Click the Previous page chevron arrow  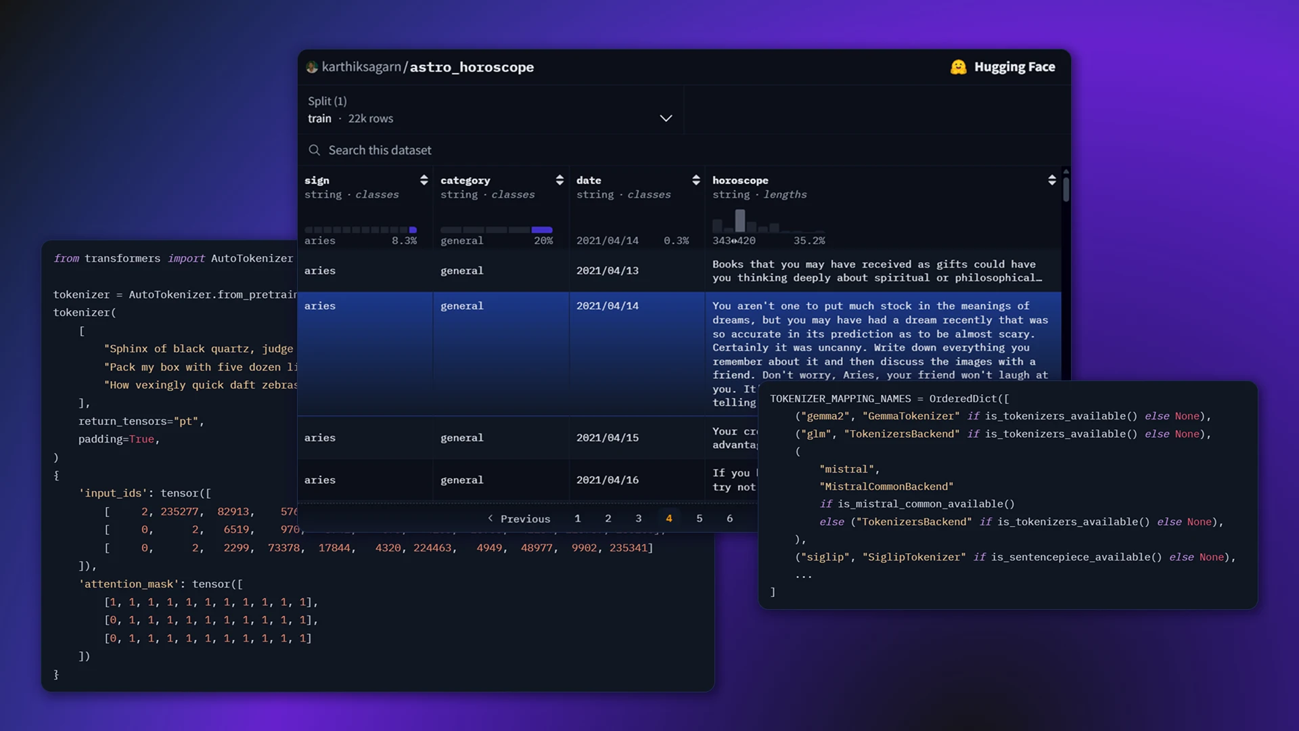(x=491, y=518)
